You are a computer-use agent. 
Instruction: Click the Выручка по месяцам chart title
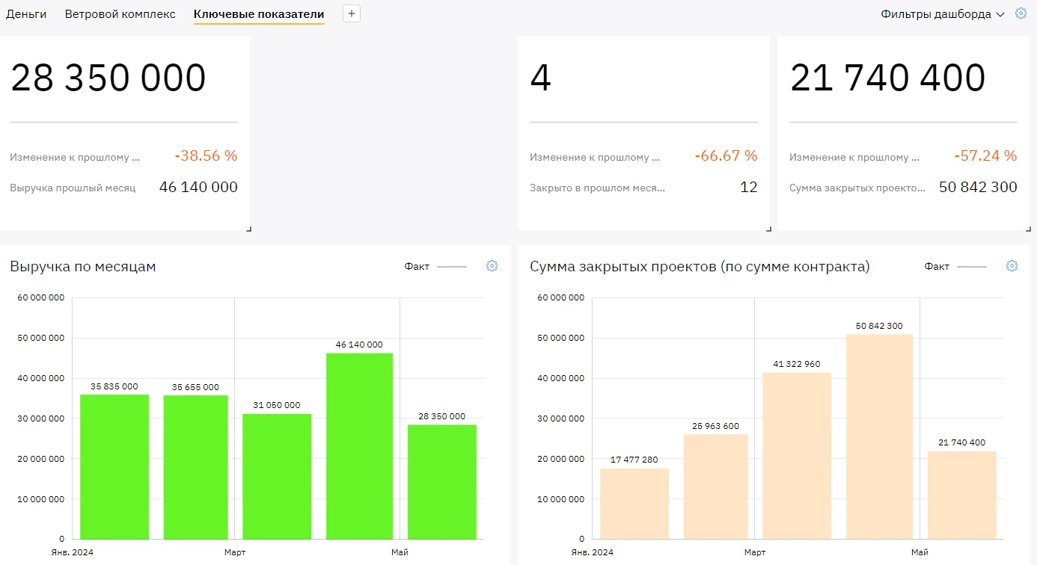pyautogui.click(x=83, y=266)
